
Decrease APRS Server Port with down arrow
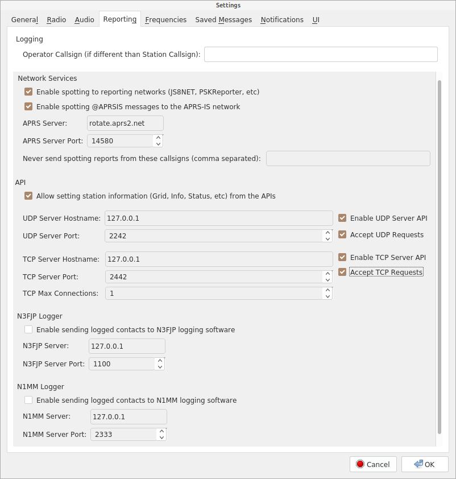click(158, 144)
